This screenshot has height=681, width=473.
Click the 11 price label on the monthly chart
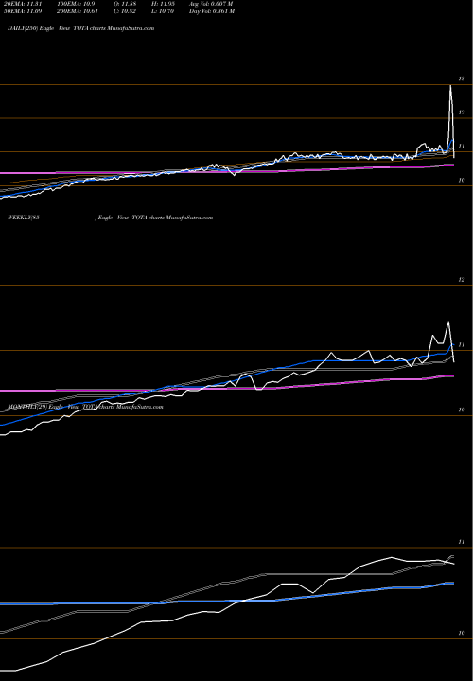[x=462, y=542]
